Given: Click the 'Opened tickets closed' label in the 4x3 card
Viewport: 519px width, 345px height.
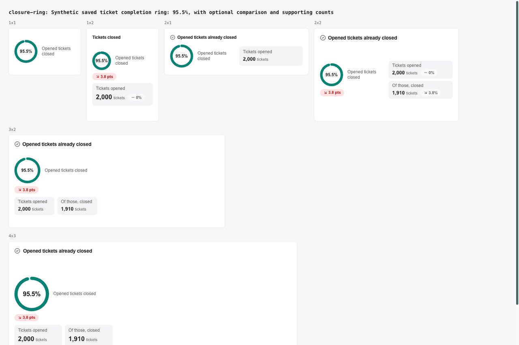Looking at the screenshot, I should point(75,294).
